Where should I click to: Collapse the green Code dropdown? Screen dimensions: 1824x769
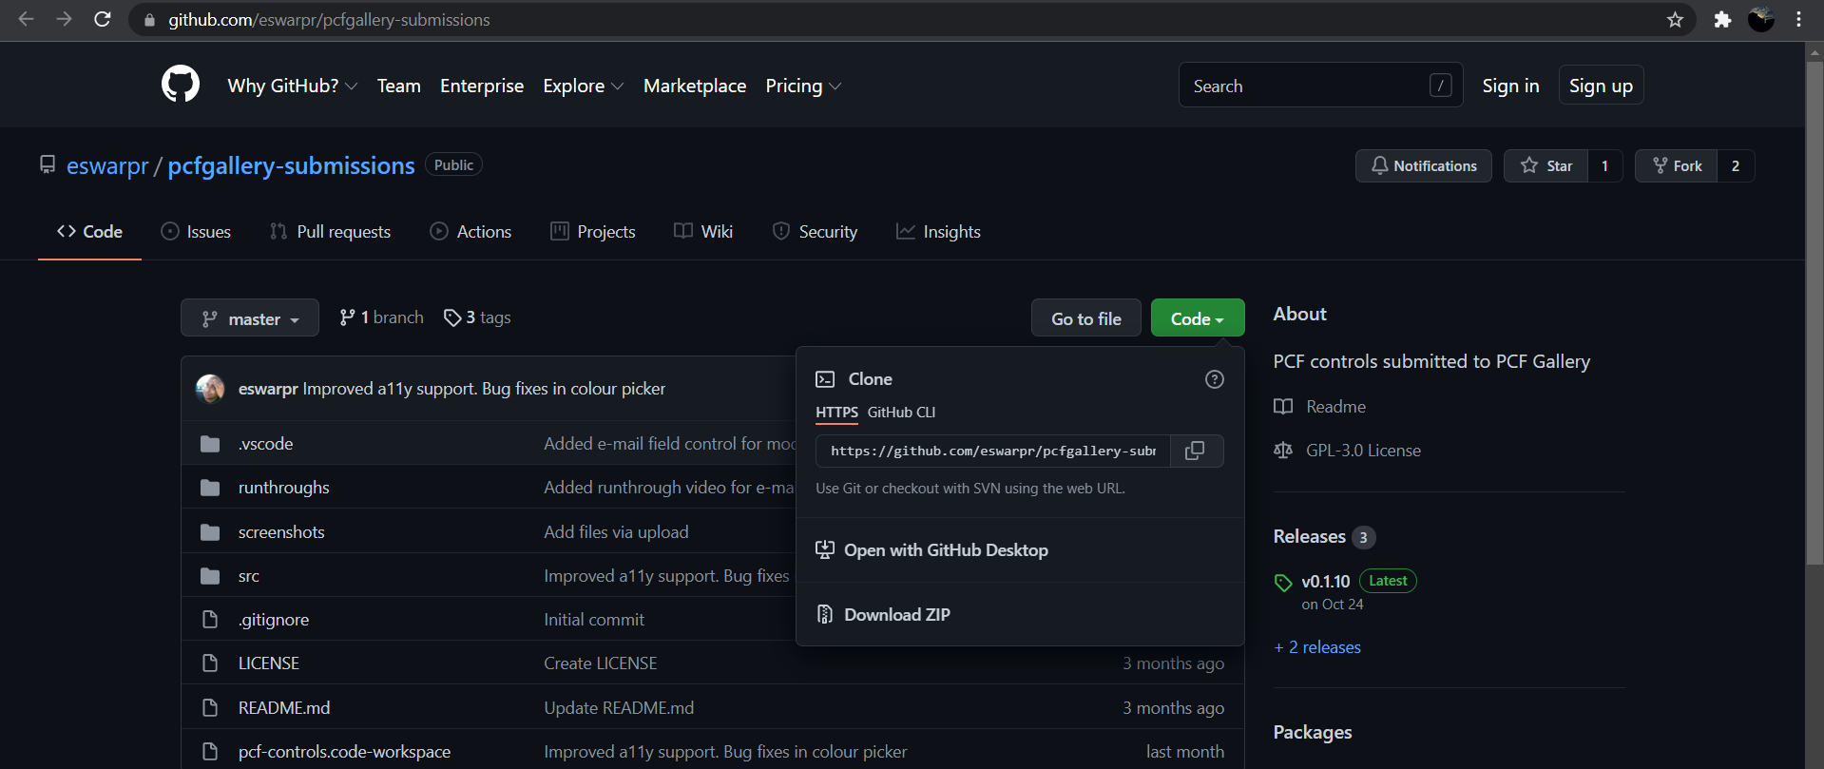[x=1197, y=318]
